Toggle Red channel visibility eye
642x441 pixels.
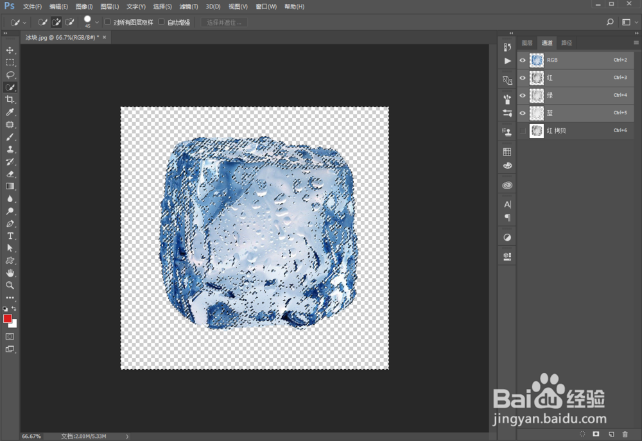point(523,78)
